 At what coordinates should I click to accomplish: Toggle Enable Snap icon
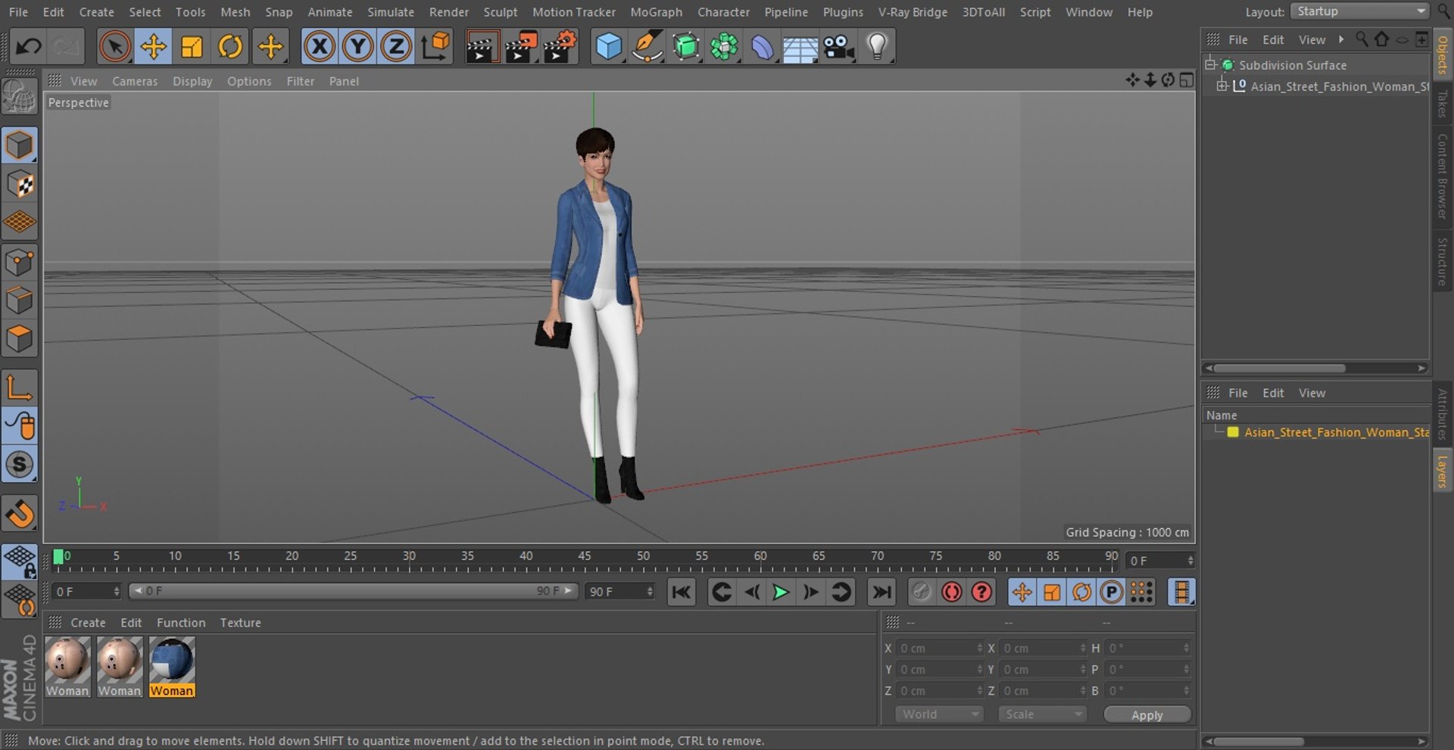(x=19, y=464)
